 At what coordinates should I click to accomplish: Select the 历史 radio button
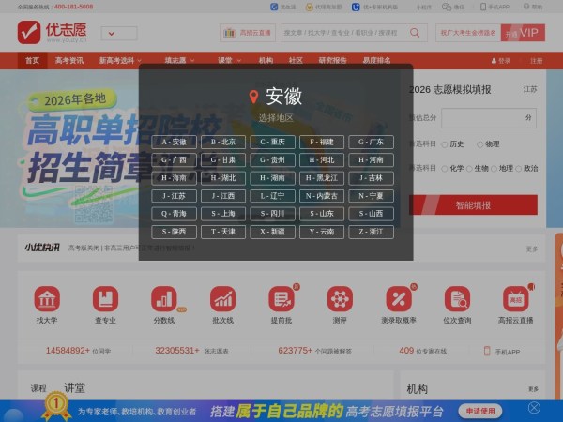[445, 144]
